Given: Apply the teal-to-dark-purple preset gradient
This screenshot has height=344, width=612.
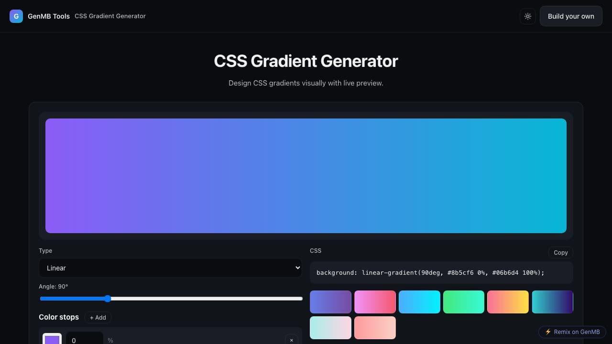Looking at the screenshot, I should (552, 302).
